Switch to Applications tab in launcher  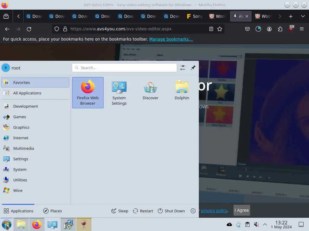tap(18, 211)
